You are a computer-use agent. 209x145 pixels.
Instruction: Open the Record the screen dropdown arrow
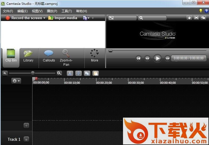(44, 18)
